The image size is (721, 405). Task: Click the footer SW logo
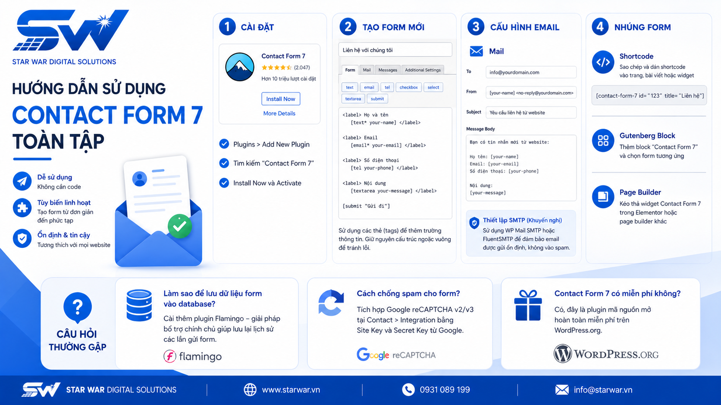[x=41, y=390]
